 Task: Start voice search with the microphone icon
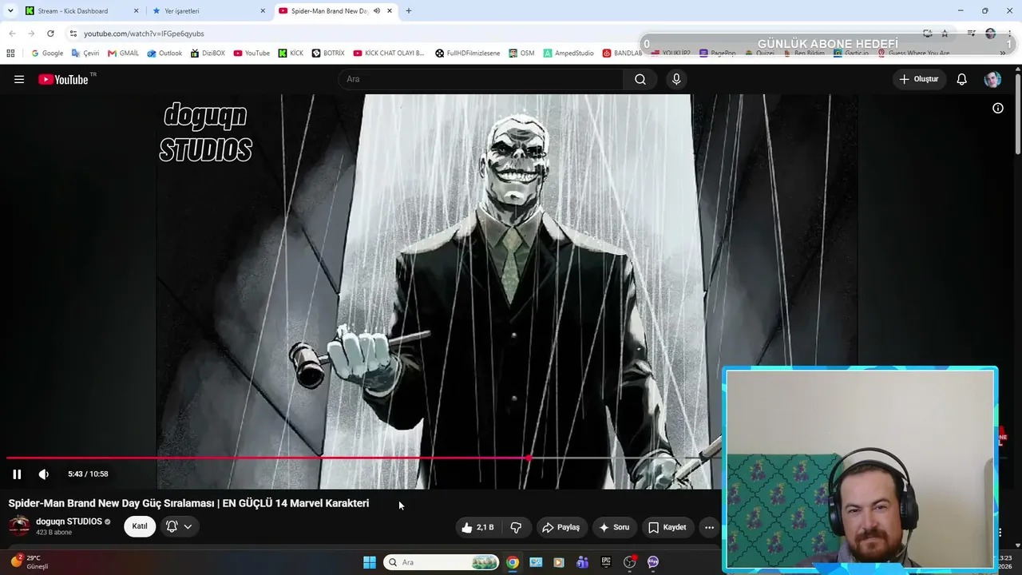tap(676, 79)
